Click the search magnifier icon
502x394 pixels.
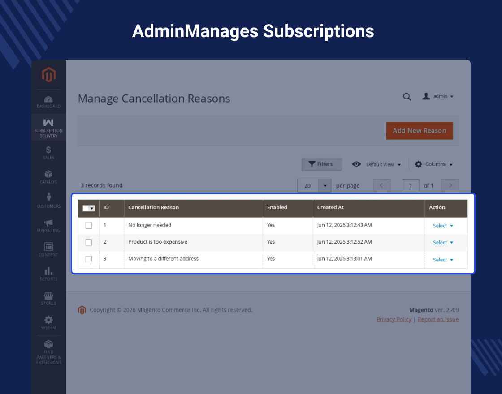point(407,97)
